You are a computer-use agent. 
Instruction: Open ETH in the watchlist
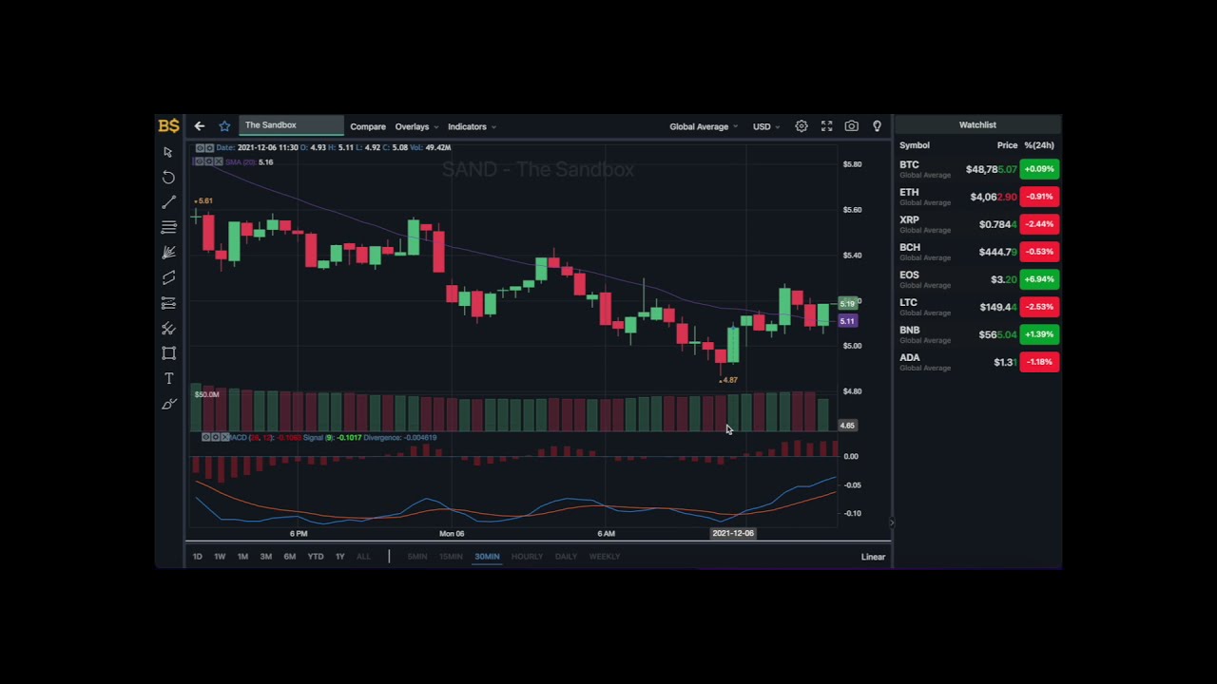pyautogui.click(x=979, y=197)
